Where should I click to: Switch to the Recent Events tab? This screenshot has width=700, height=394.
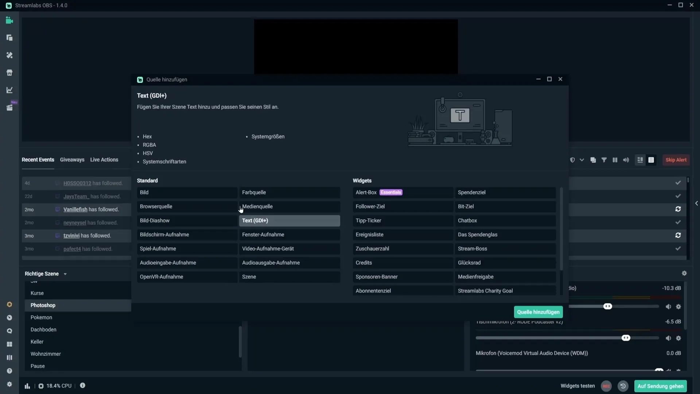point(38,160)
